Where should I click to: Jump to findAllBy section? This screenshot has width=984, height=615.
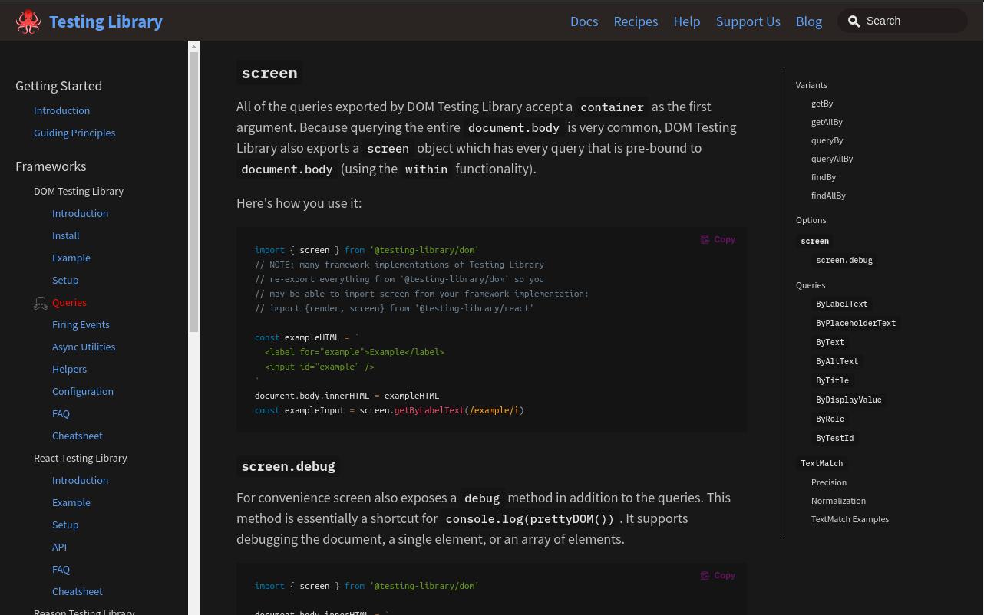coord(828,196)
